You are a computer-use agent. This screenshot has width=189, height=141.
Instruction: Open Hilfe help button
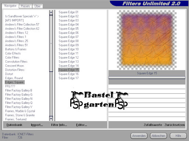[x=178, y=136]
